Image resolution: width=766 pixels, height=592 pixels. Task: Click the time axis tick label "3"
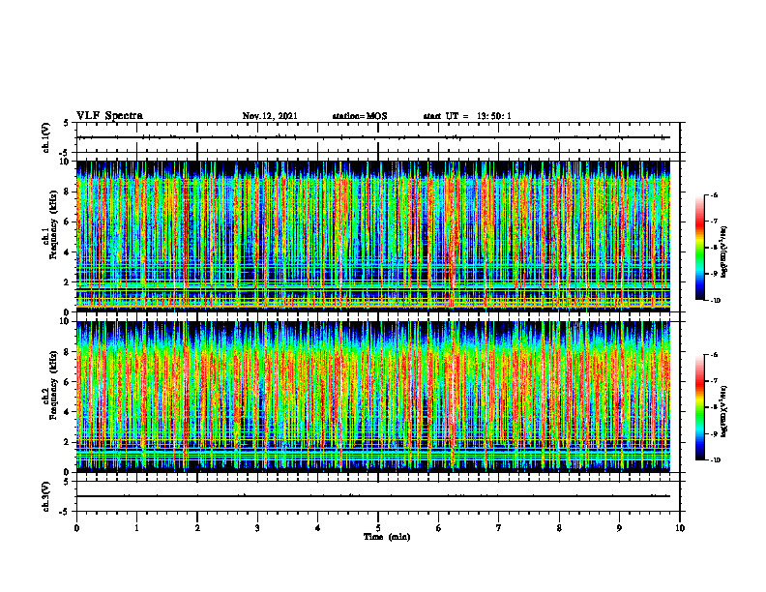pyautogui.click(x=257, y=528)
